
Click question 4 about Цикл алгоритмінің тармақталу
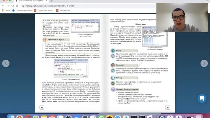point(142,102)
